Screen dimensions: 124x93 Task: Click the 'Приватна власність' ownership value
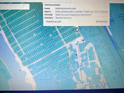[63, 18]
